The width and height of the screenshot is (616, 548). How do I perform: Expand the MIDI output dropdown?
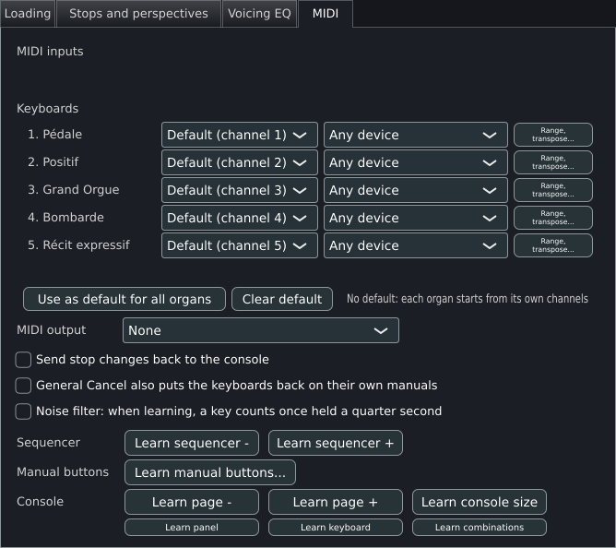[261, 330]
